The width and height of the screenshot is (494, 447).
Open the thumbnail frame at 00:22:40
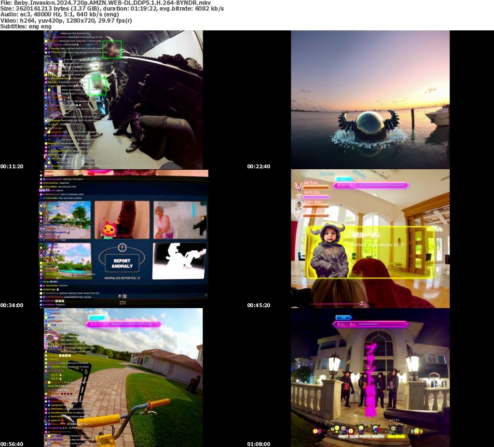tap(370, 100)
